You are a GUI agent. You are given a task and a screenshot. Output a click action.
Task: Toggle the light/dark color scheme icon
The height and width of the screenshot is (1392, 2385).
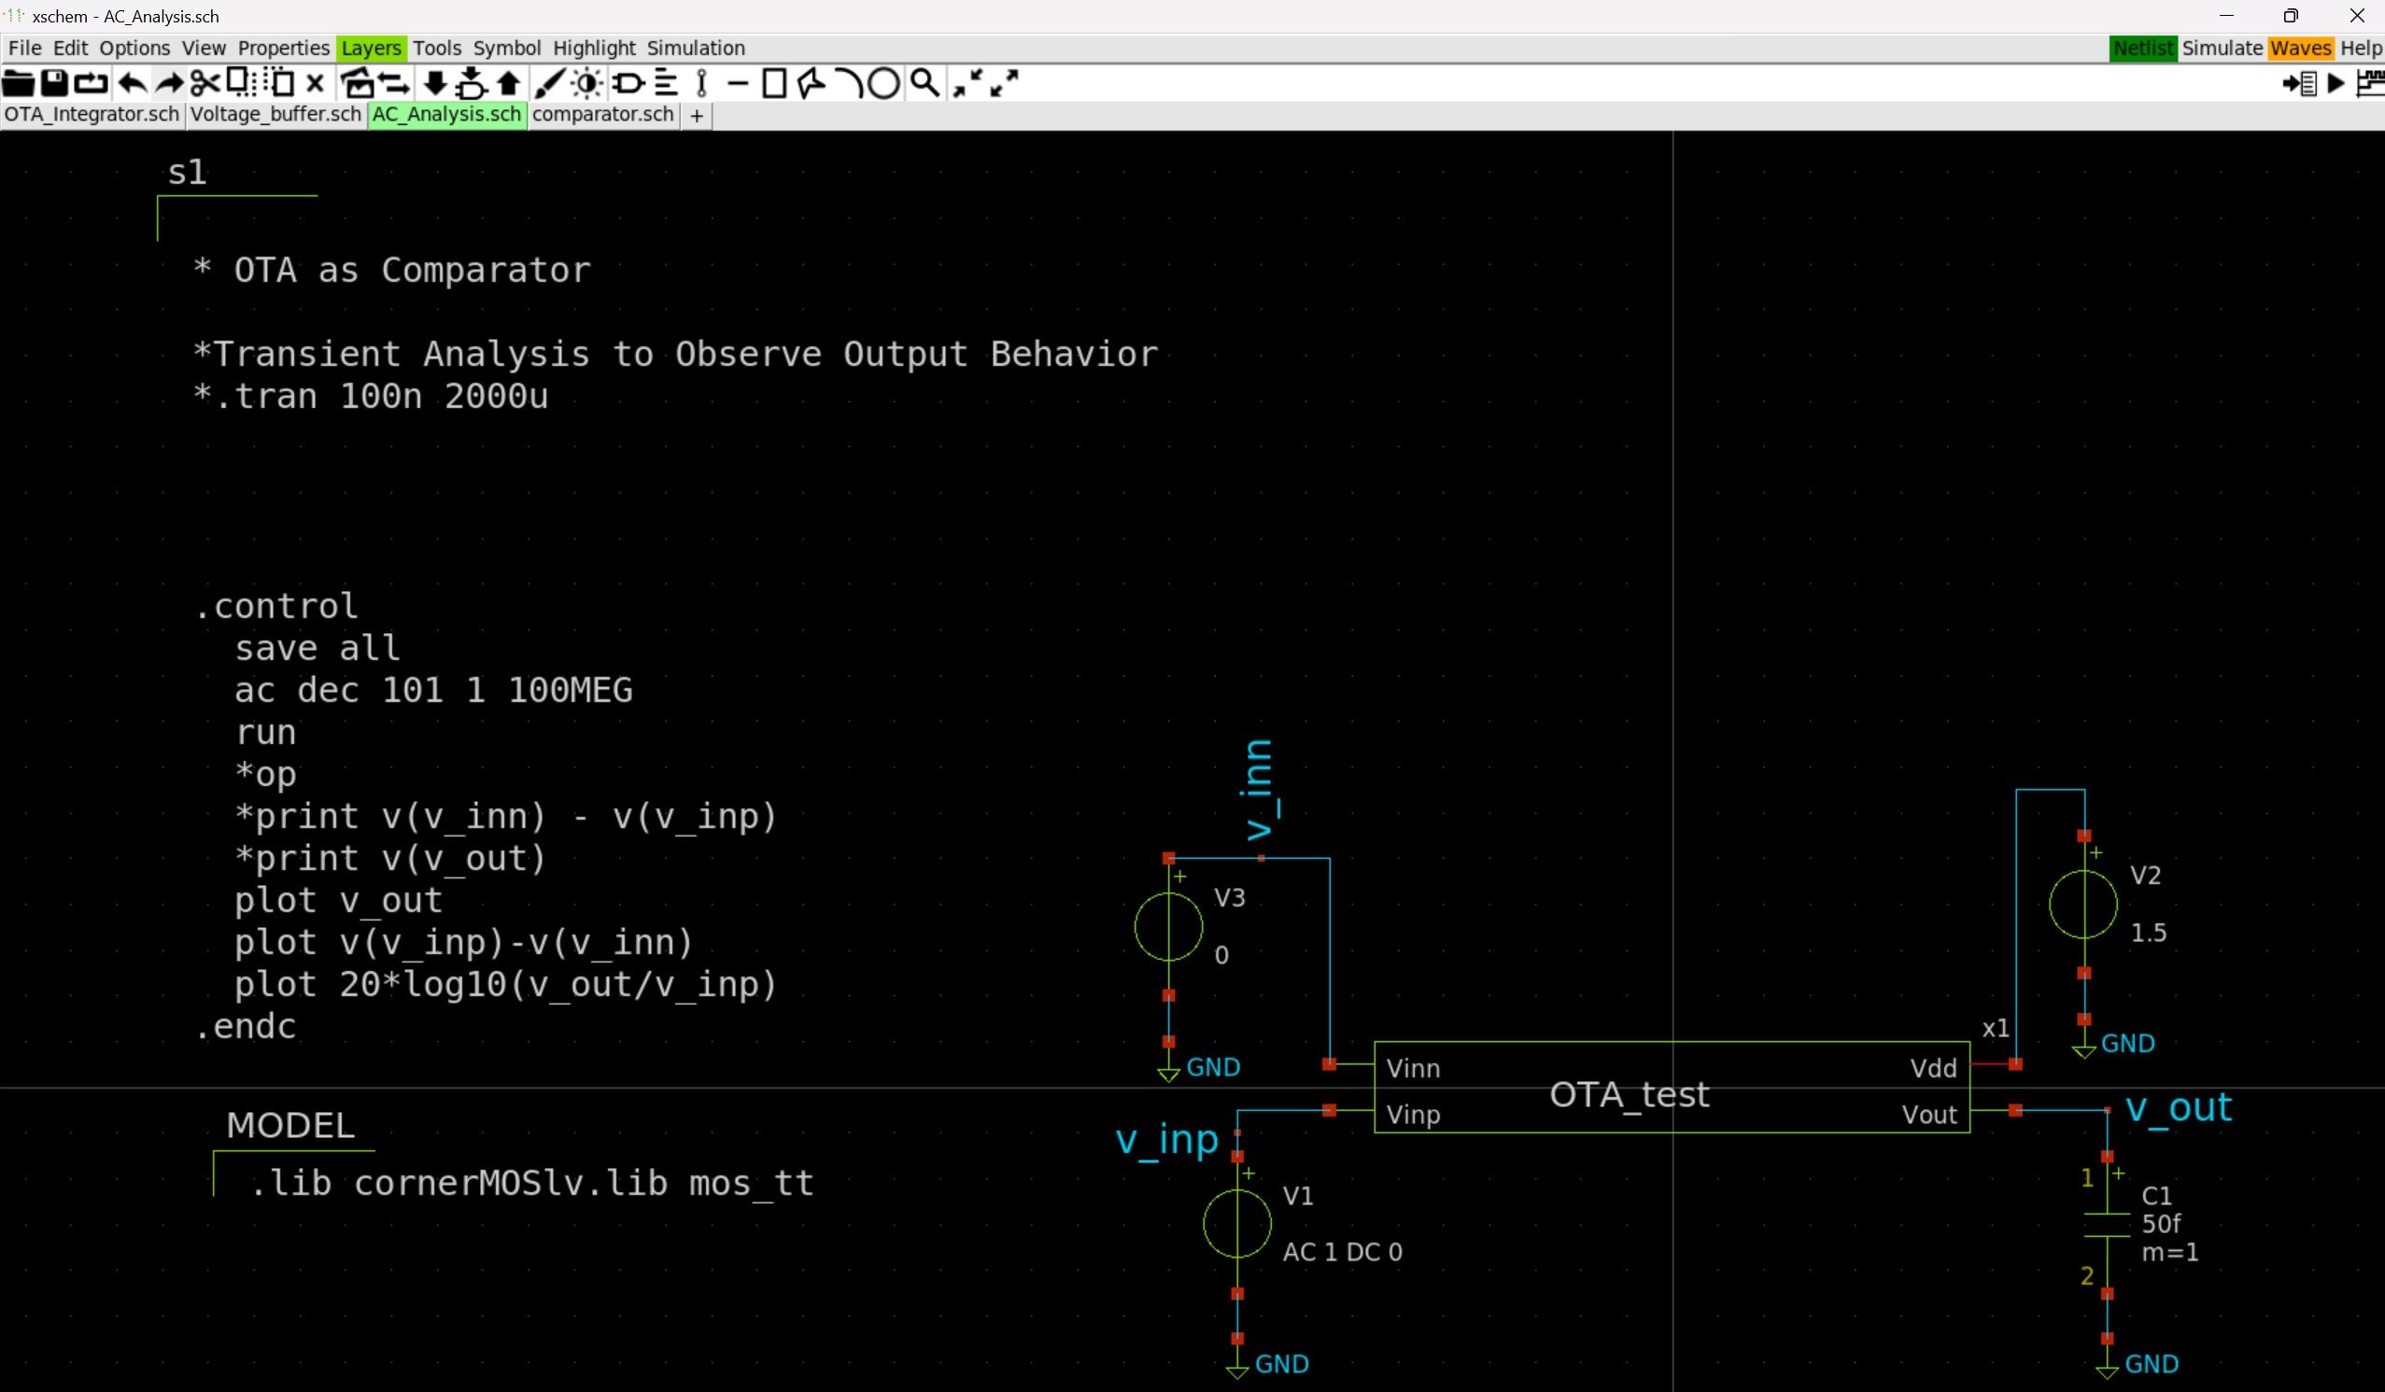586,84
